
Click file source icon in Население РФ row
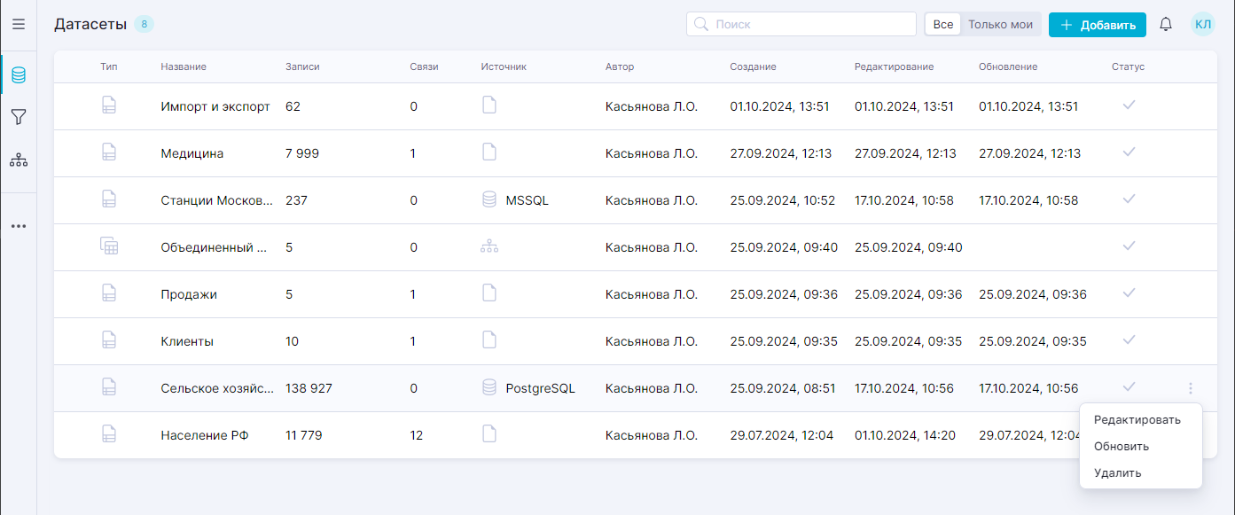(489, 434)
